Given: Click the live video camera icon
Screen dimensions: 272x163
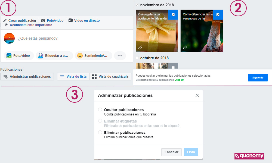Looking at the screenshot, I should (x=71, y=20).
